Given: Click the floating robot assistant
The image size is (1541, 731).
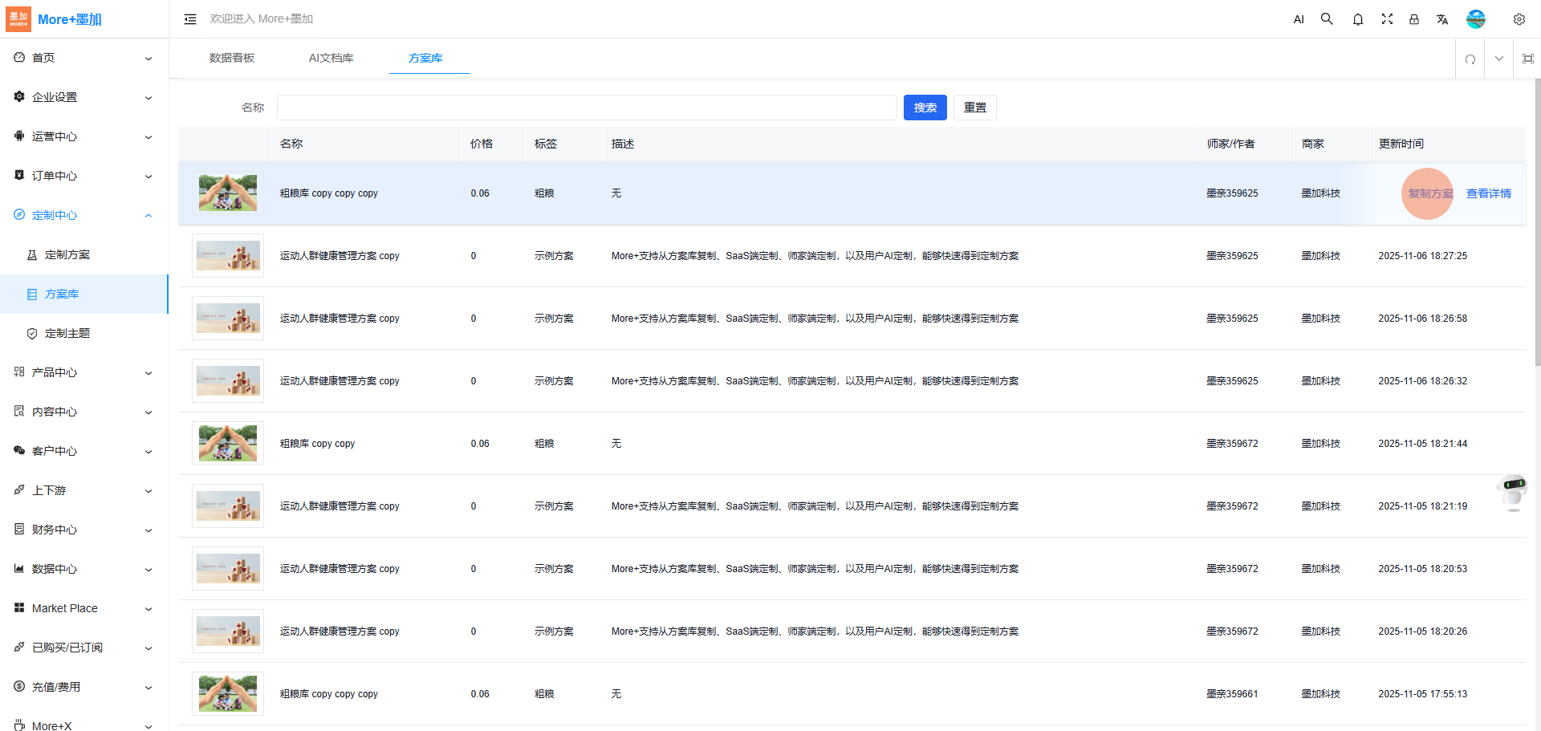Looking at the screenshot, I should (1513, 490).
